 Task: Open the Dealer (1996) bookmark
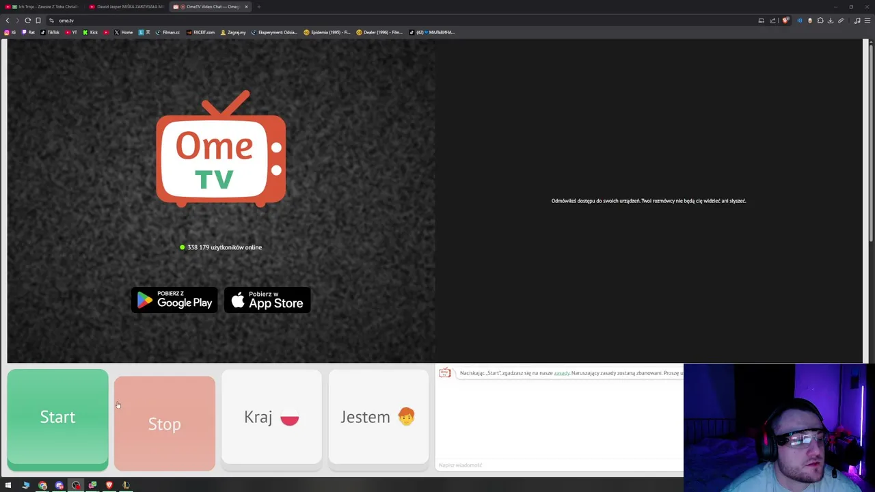click(x=379, y=32)
